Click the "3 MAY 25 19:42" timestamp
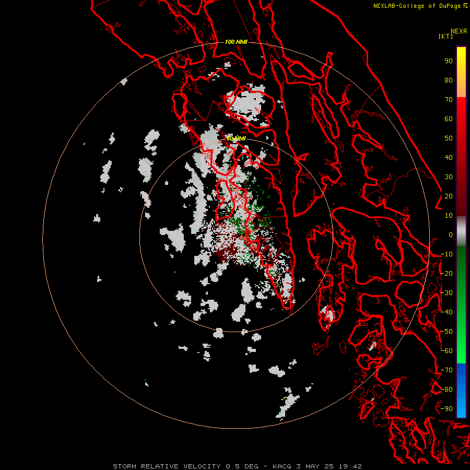This screenshot has width=470, height=470. click(x=329, y=466)
